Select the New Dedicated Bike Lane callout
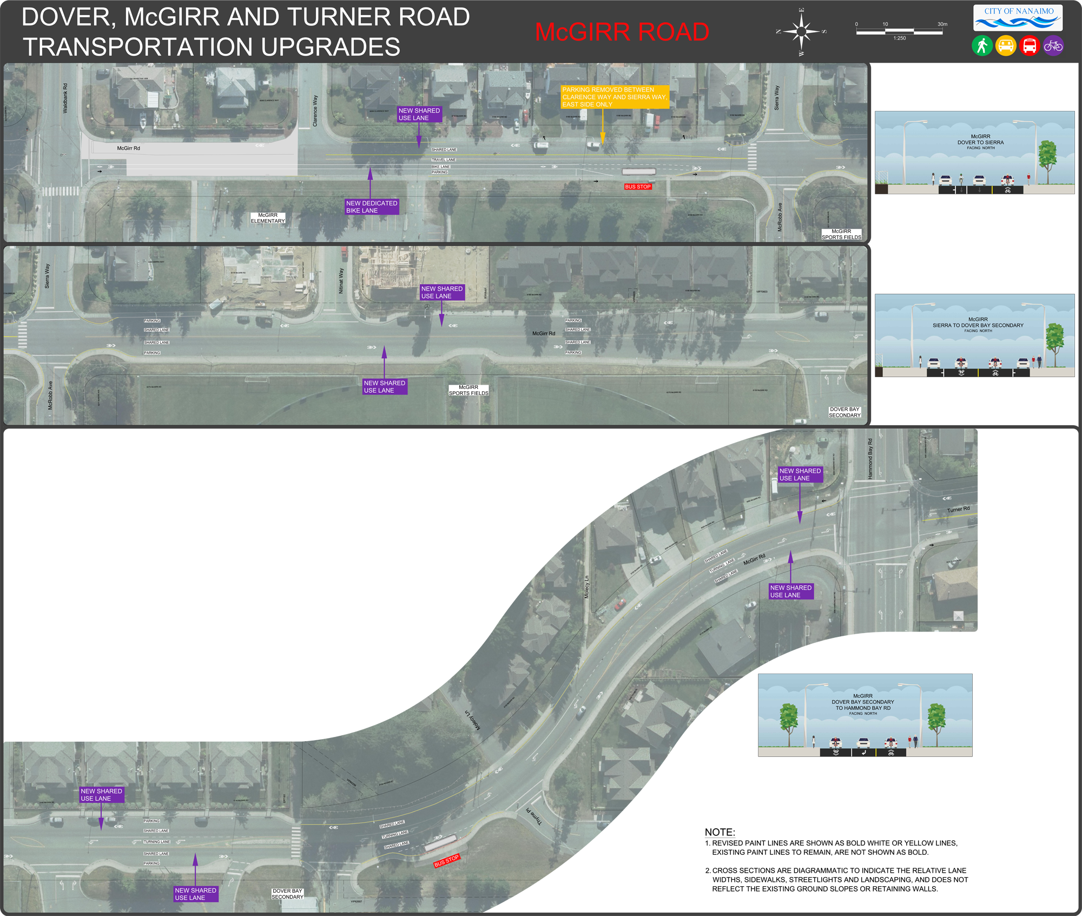The width and height of the screenshot is (1082, 916). [372, 207]
